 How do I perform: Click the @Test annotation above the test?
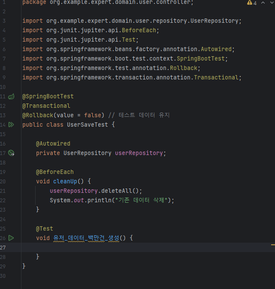point(45,229)
